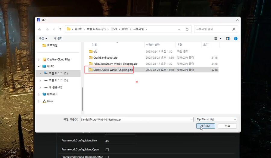This screenshot has height=158, width=271.
Task: Collapse the 내 PC node
Action: [x=39, y=66]
